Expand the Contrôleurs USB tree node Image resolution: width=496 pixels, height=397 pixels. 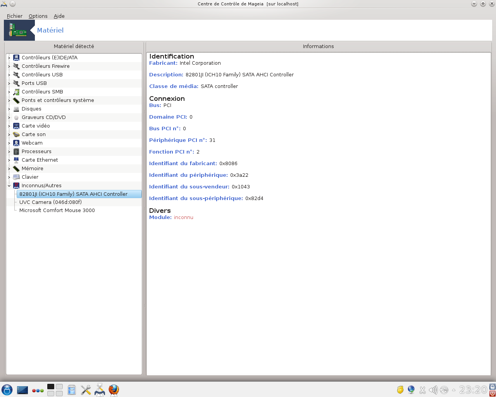point(9,75)
